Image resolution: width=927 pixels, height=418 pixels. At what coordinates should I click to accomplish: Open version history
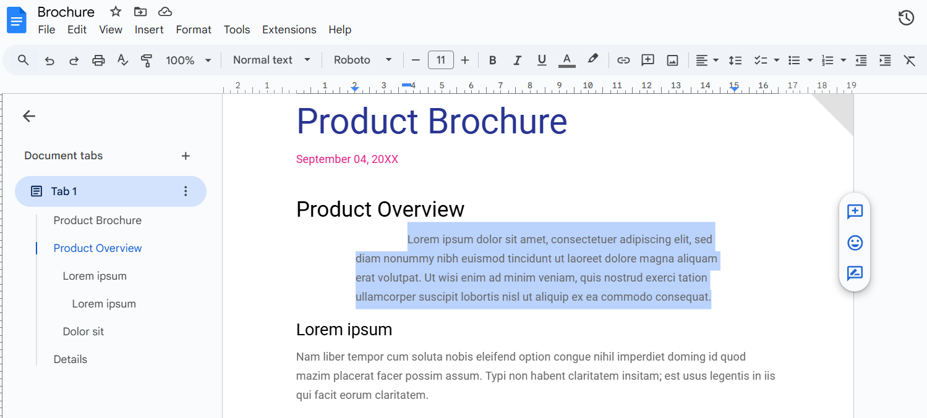(x=906, y=18)
